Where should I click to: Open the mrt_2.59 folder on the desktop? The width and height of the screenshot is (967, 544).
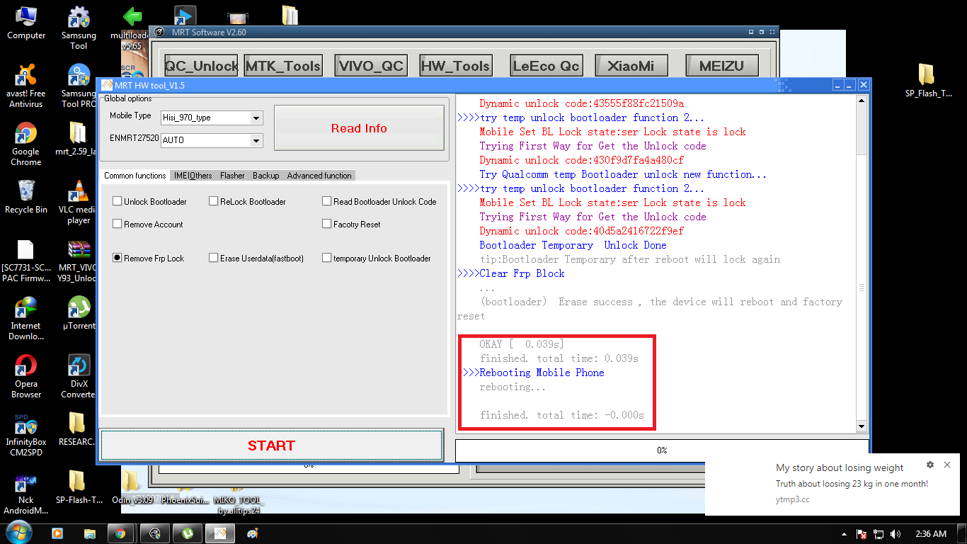[x=79, y=138]
